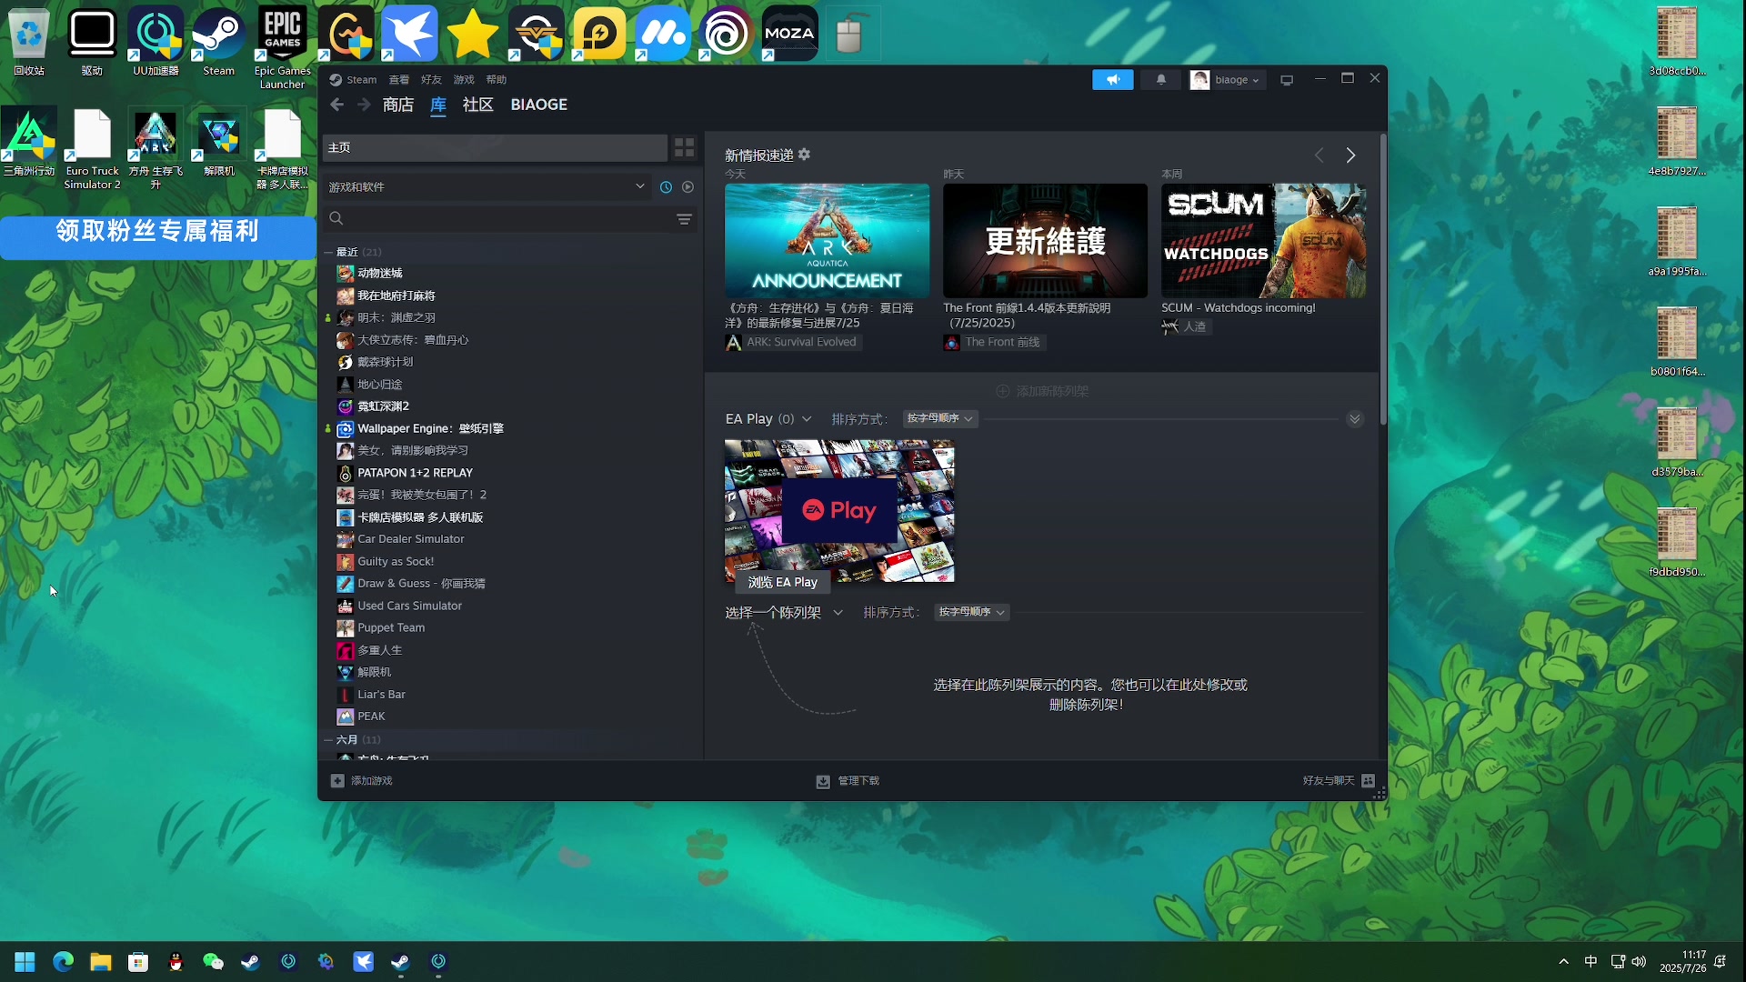Open friends and chat icon
Image resolution: width=1746 pixels, height=982 pixels.
click(x=1368, y=781)
